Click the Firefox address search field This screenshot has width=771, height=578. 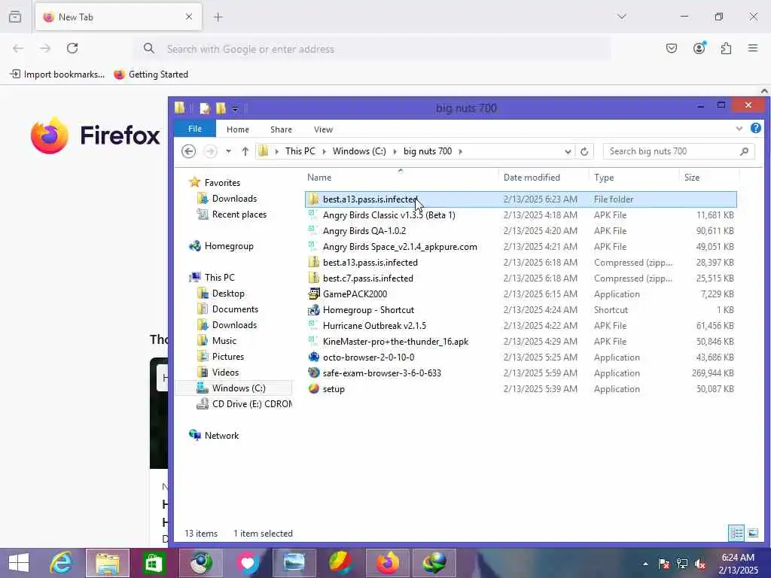[x=373, y=49]
